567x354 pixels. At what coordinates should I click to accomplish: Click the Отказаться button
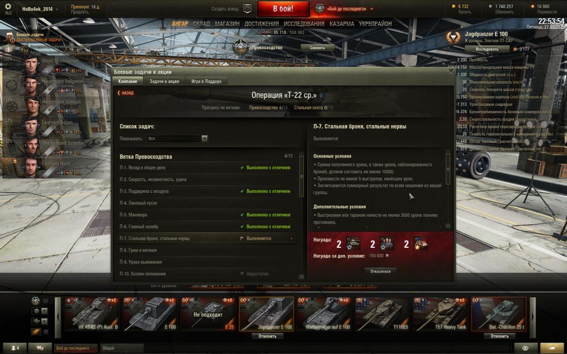(x=380, y=271)
